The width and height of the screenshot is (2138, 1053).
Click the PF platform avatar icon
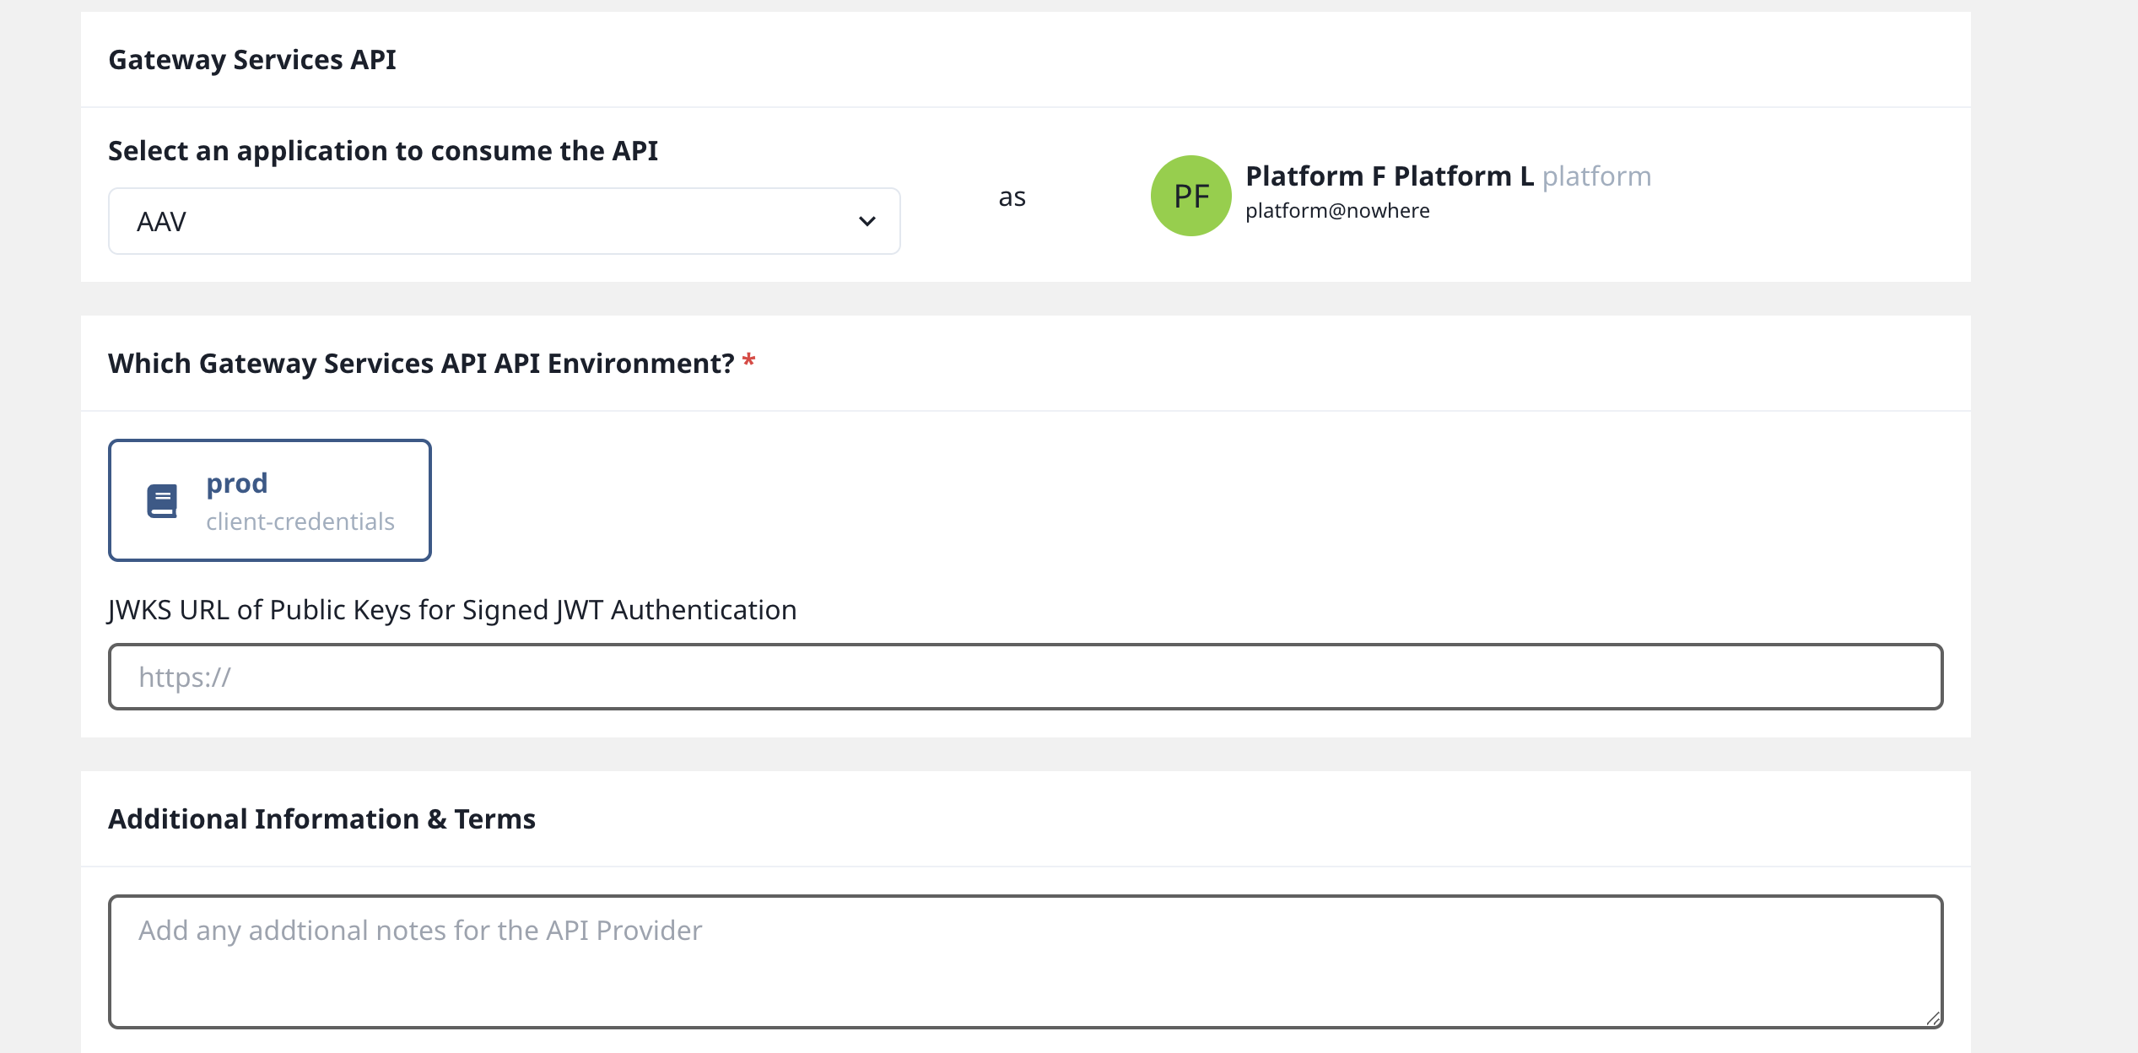1190,195
